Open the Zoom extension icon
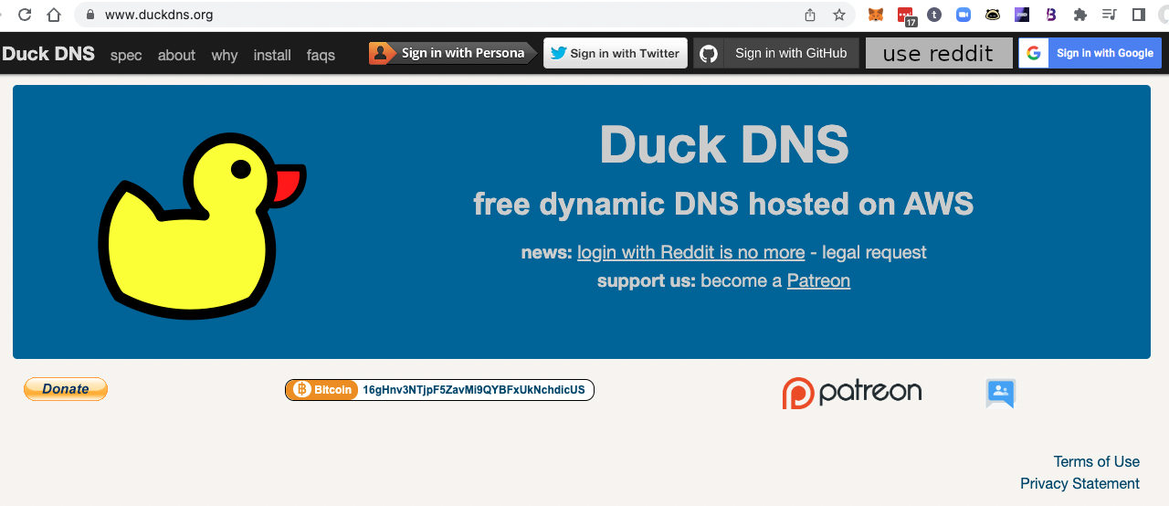This screenshot has height=506, width=1169. tap(964, 15)
